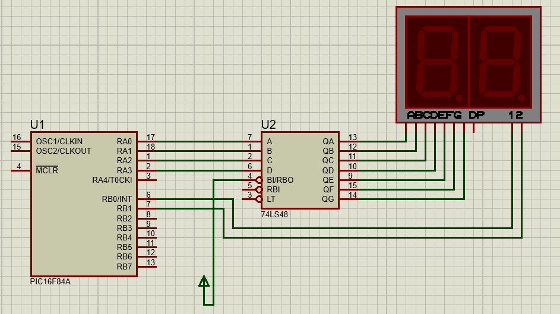The image size is (560, 314).
Task: Click pin number 14 at QG output
Action: click(x=353, y=195)
